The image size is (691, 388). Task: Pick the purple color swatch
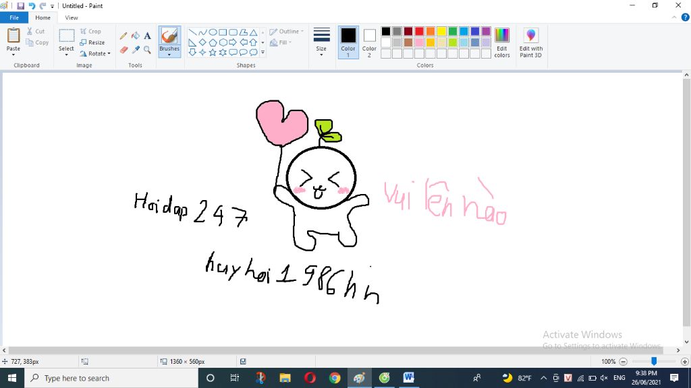click(x=486, y=31)
